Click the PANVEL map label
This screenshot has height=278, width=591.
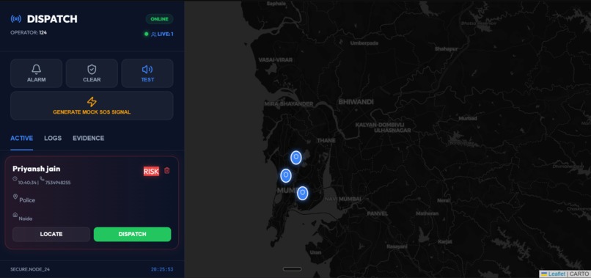point(378,213)
